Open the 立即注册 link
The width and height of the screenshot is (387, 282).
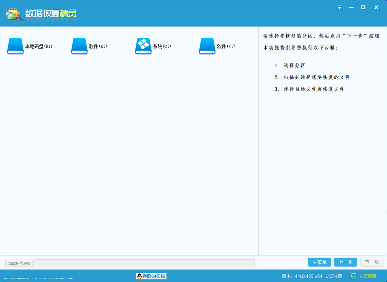(333, 276)
